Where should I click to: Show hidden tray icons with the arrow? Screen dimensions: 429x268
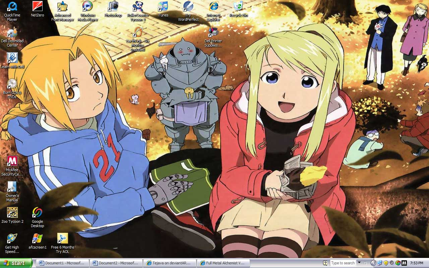(x=373, y=263)
